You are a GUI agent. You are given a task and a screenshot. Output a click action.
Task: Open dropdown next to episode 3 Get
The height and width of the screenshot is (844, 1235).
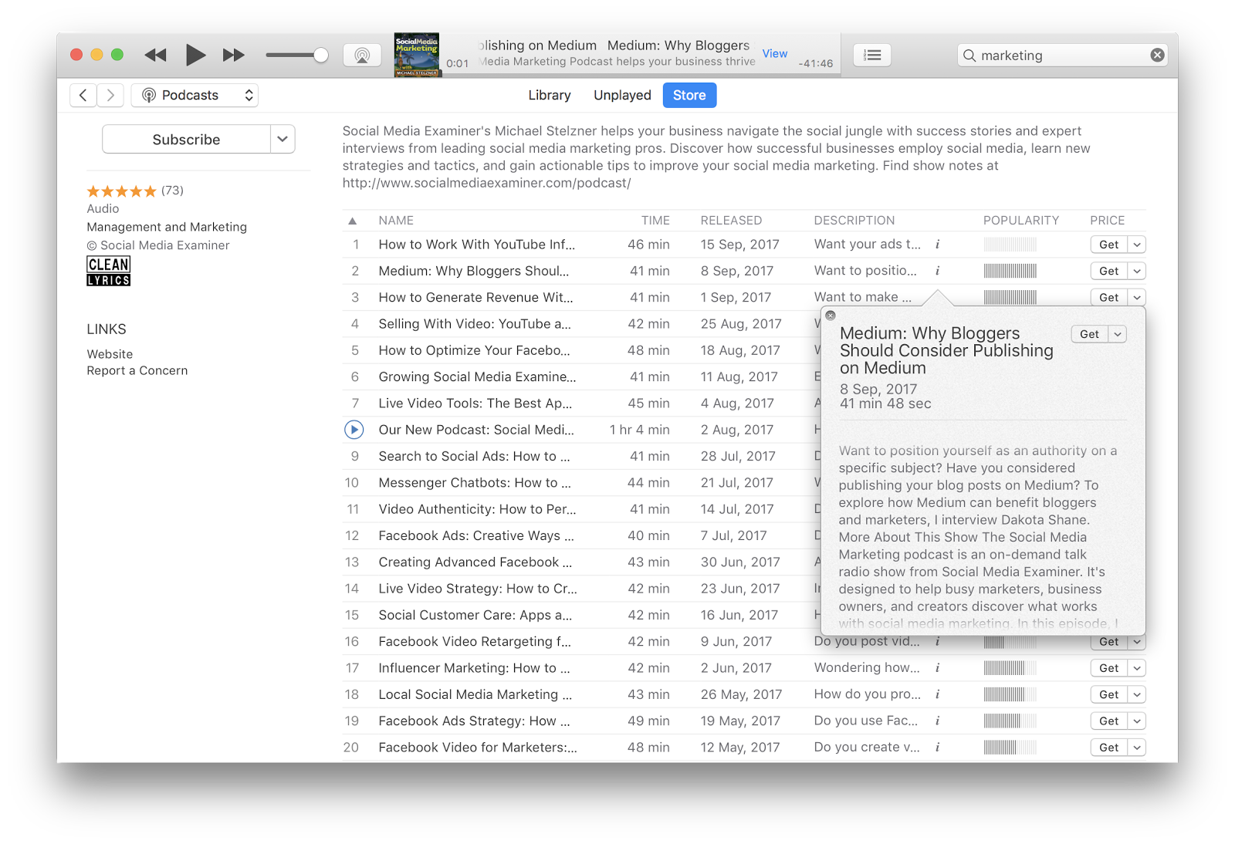tap(1137, 297)
